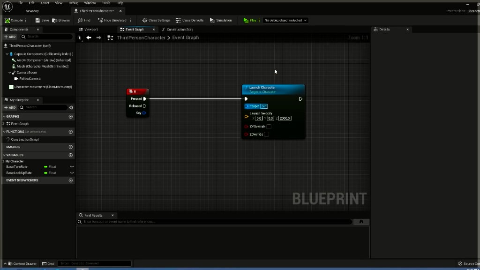Open Class Defaults
The width and height of the screenshot is (480, 270).
point(189,20)
